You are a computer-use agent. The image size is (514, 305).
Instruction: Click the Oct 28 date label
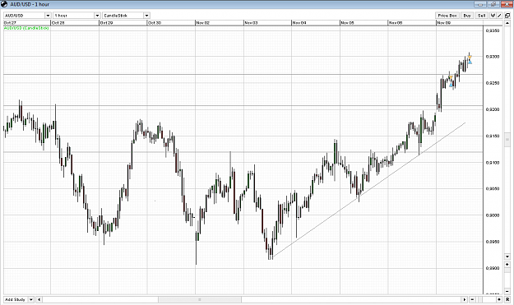click(x=58, y=23)
